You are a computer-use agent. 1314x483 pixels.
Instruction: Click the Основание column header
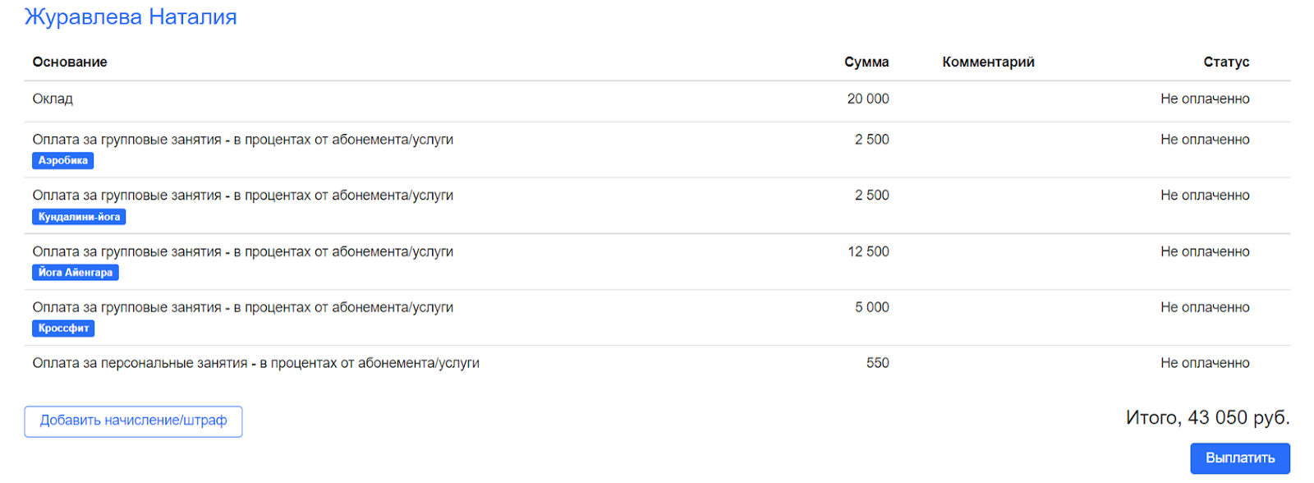point(70,62)
